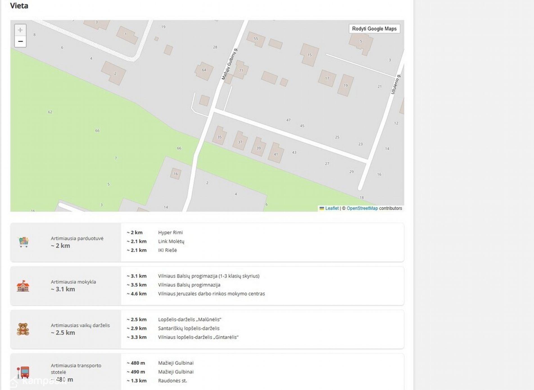Click building 64 on the map
Screen dimensions: 534x390
click(x=204, y=70)
